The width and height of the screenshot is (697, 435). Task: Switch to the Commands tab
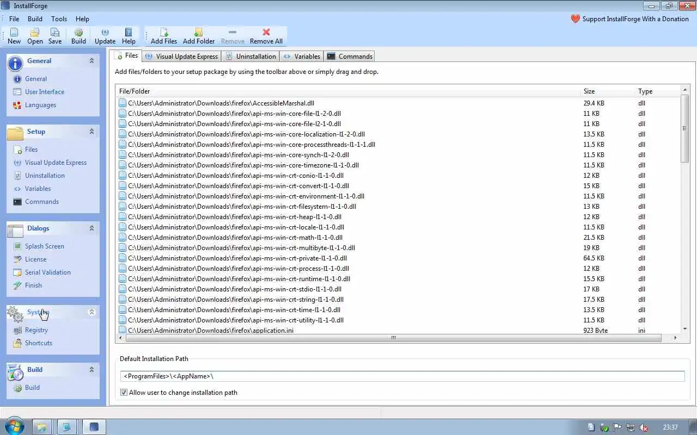(350, 57)
